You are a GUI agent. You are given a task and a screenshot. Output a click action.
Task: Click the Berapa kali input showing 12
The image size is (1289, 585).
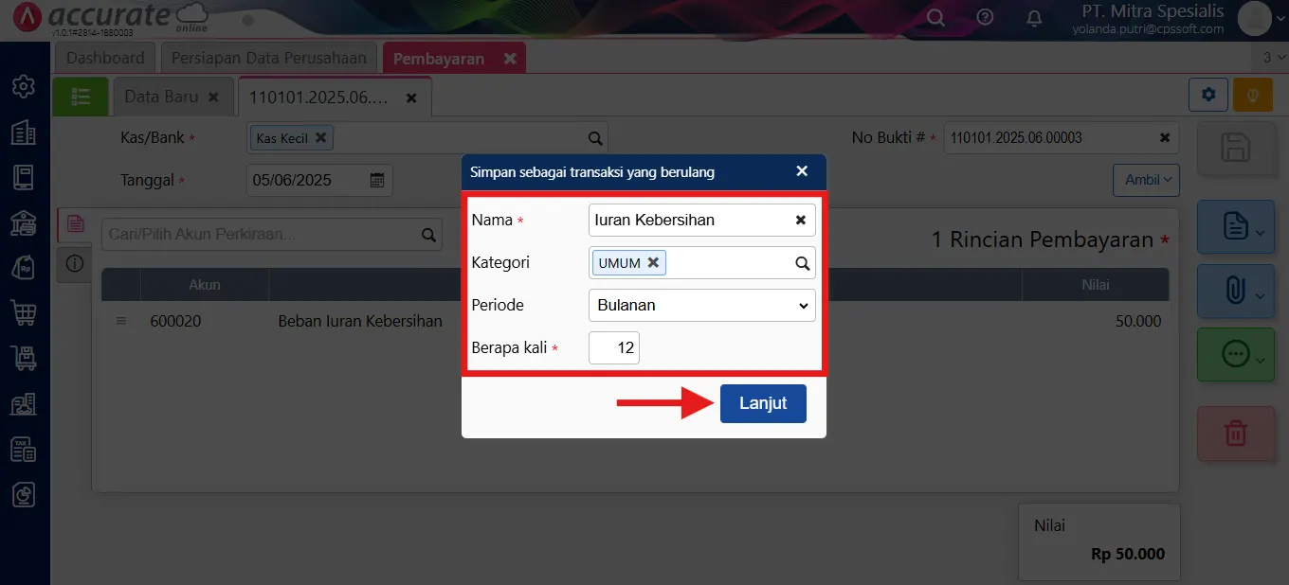[614, 347]
